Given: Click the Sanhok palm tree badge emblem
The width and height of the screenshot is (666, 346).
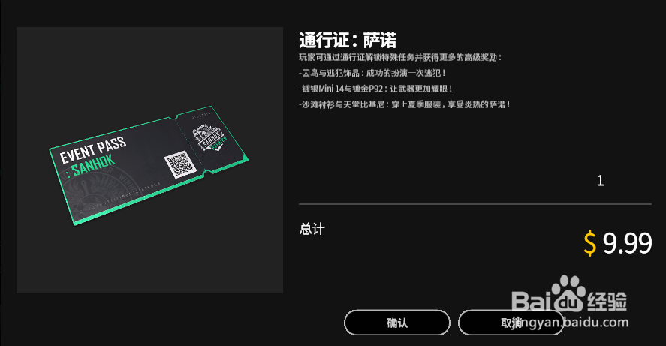Looking at the screenshot, I should pos(209,137).
